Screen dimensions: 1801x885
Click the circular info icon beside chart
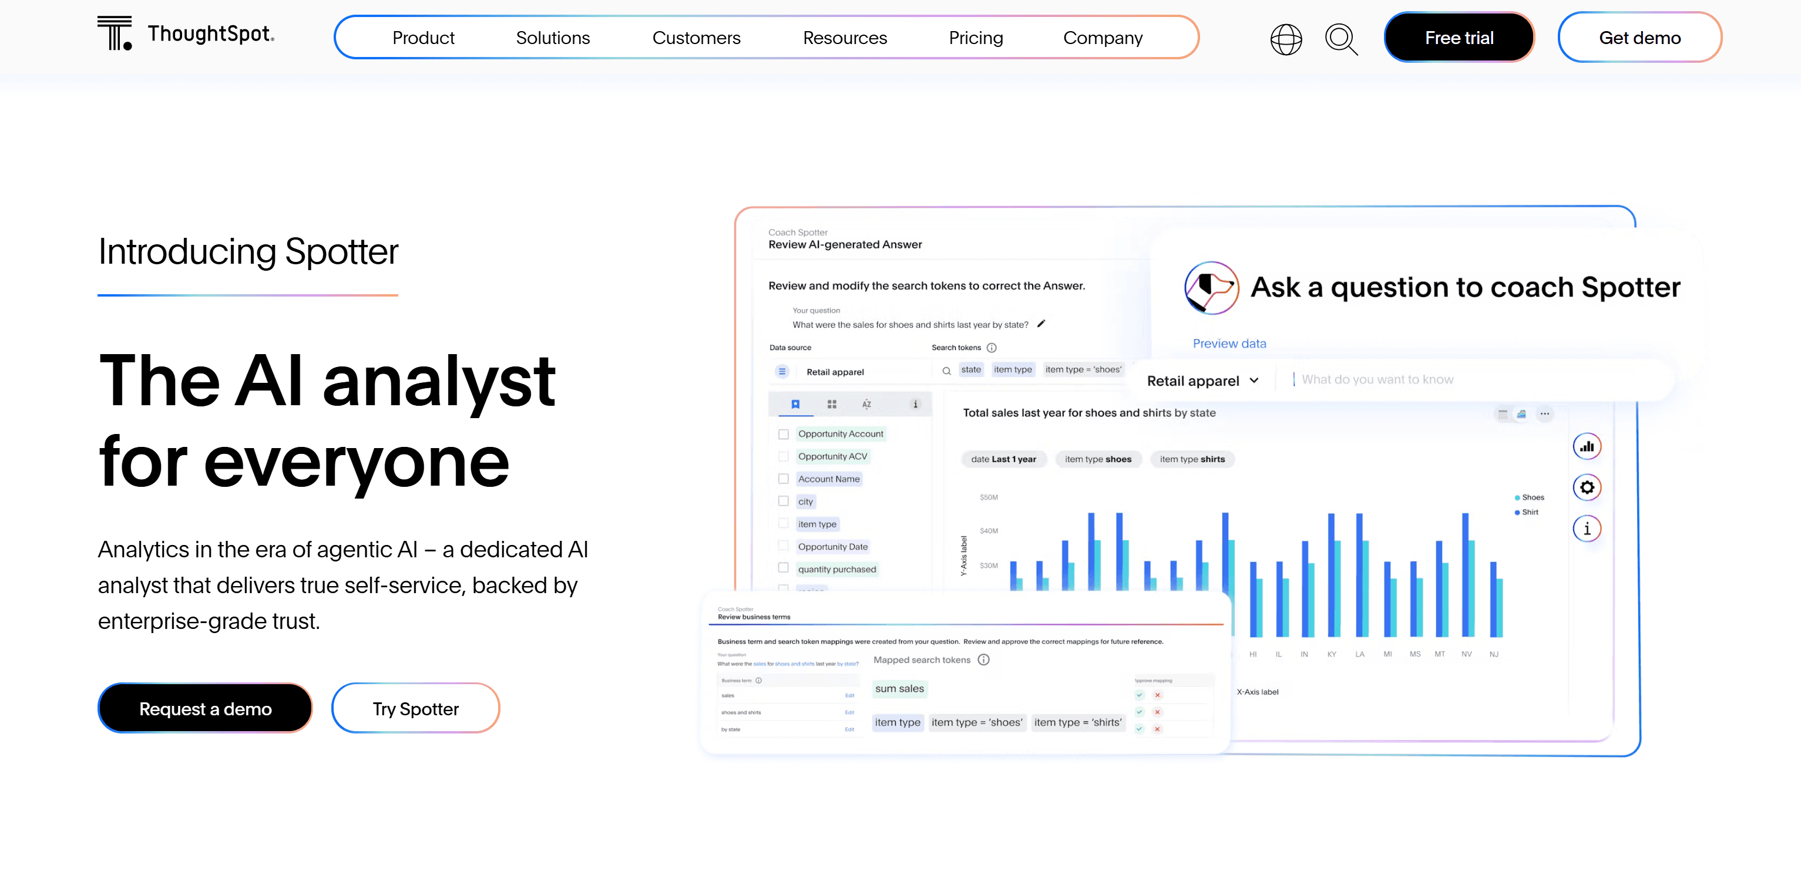point(1587,529)
